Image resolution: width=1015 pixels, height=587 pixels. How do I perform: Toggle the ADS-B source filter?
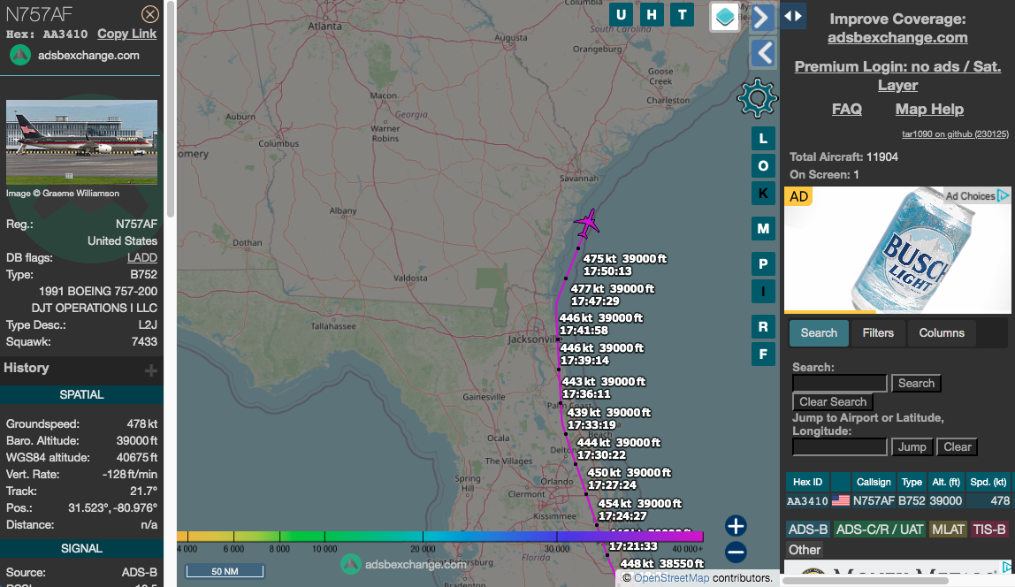[x=808, y=530]
